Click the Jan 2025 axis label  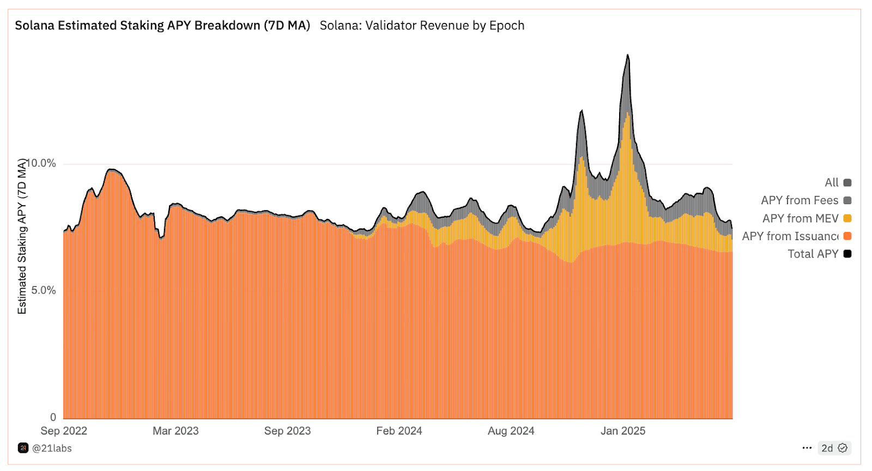(623, 431)
